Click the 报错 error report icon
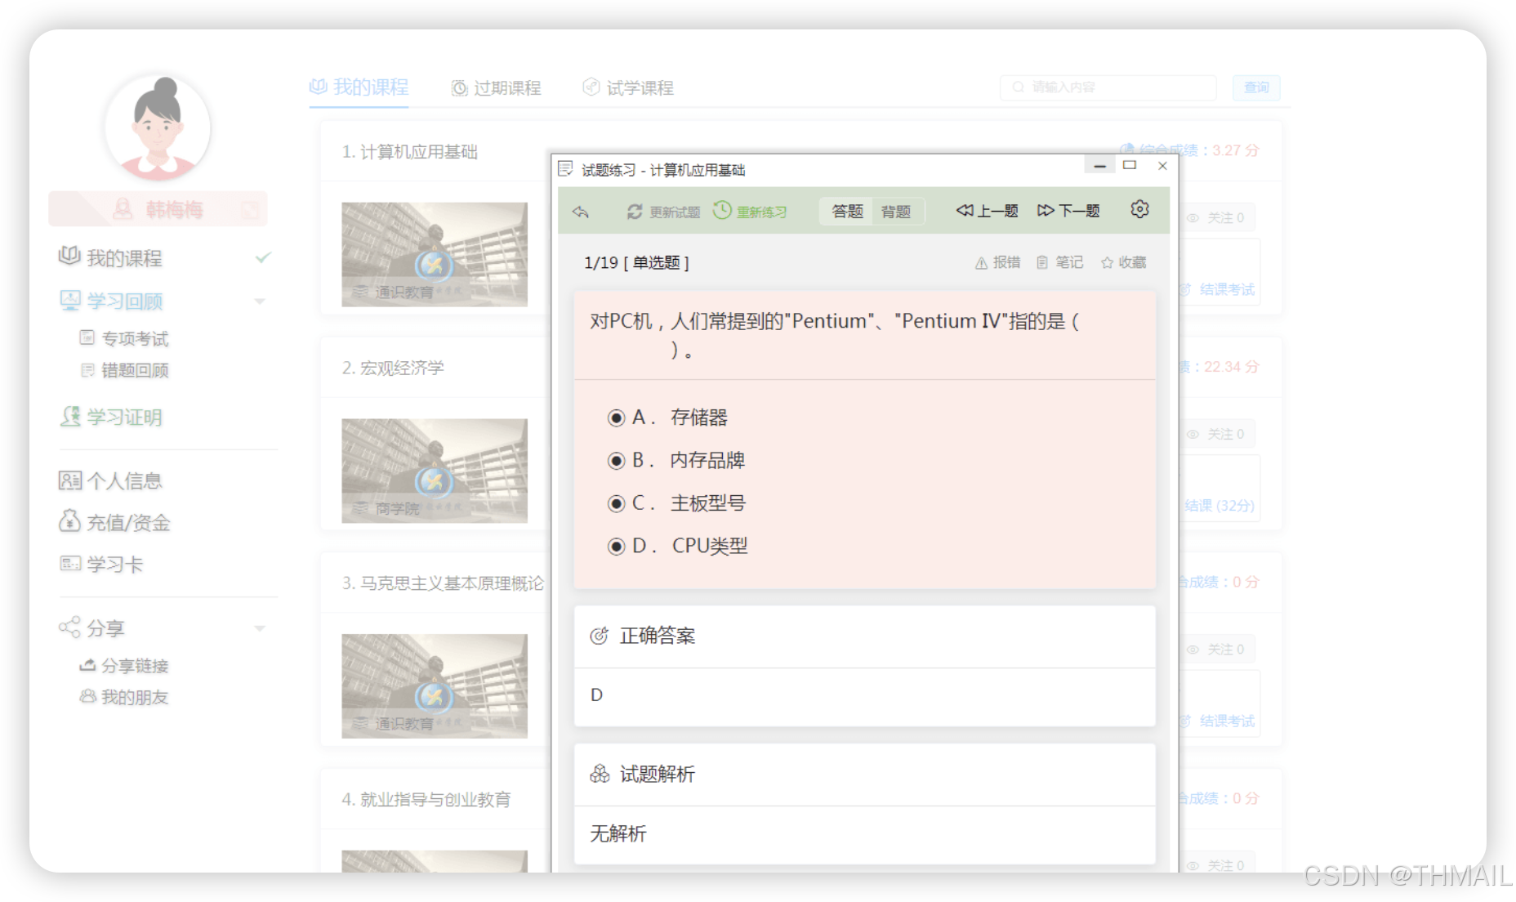This screenshot has height=902, width=1516. [979, 262]
